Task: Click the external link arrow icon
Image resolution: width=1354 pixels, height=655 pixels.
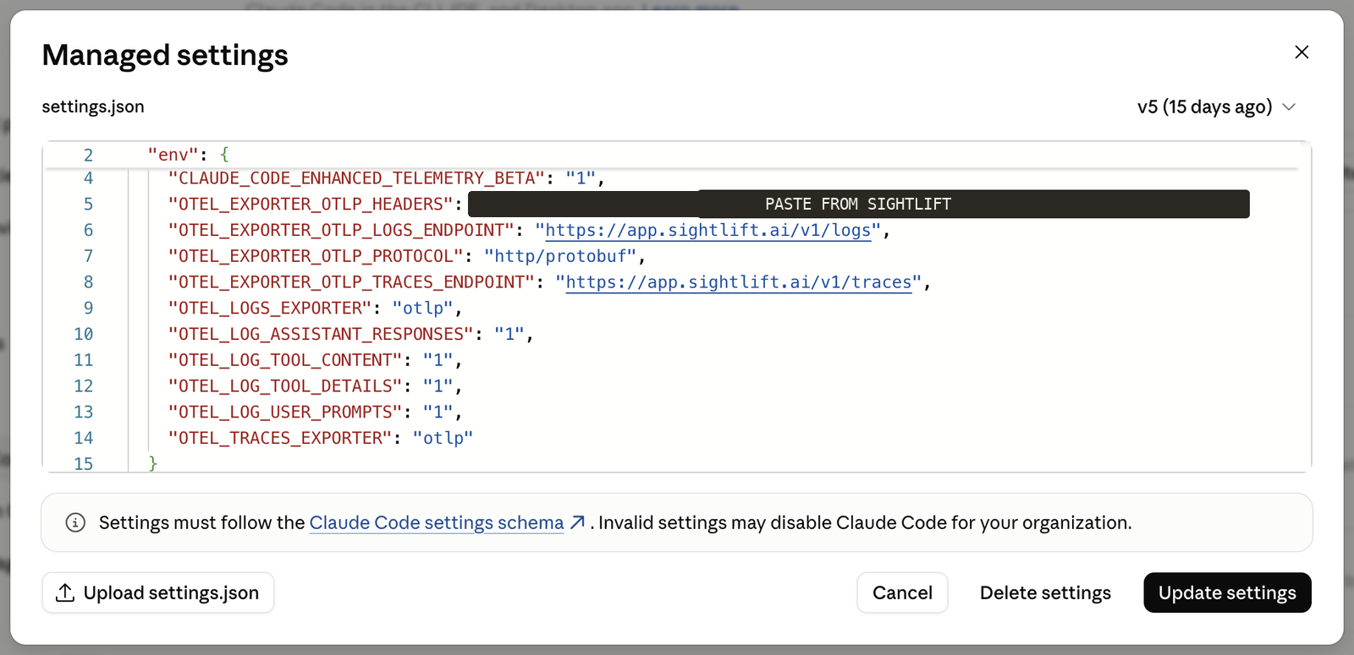Action: [578, 522]
